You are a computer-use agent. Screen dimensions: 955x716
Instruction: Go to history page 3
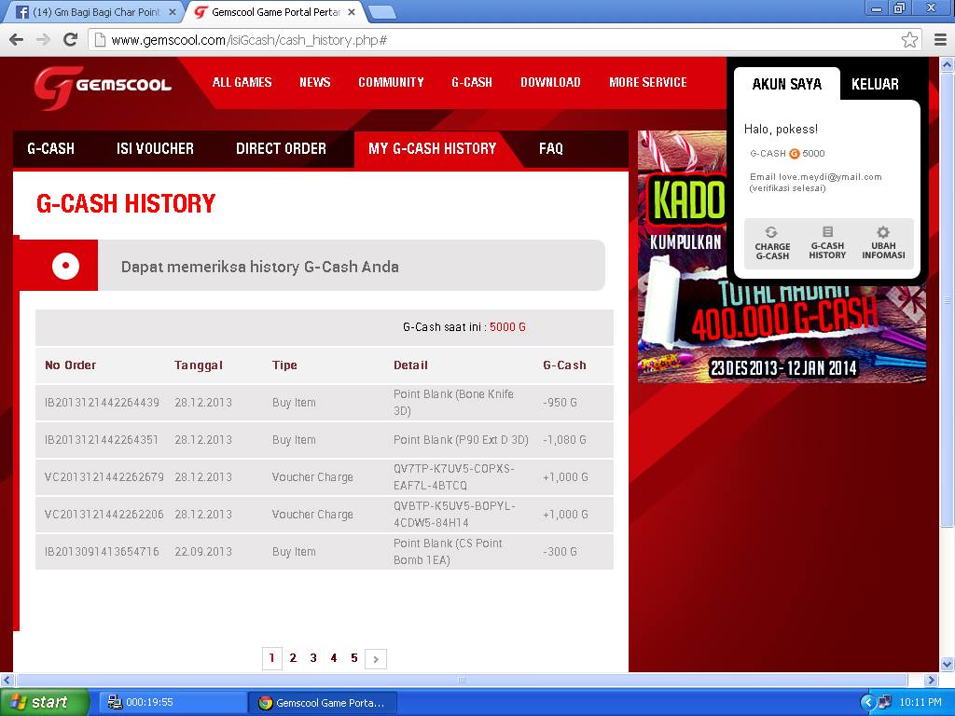[313, 658]
